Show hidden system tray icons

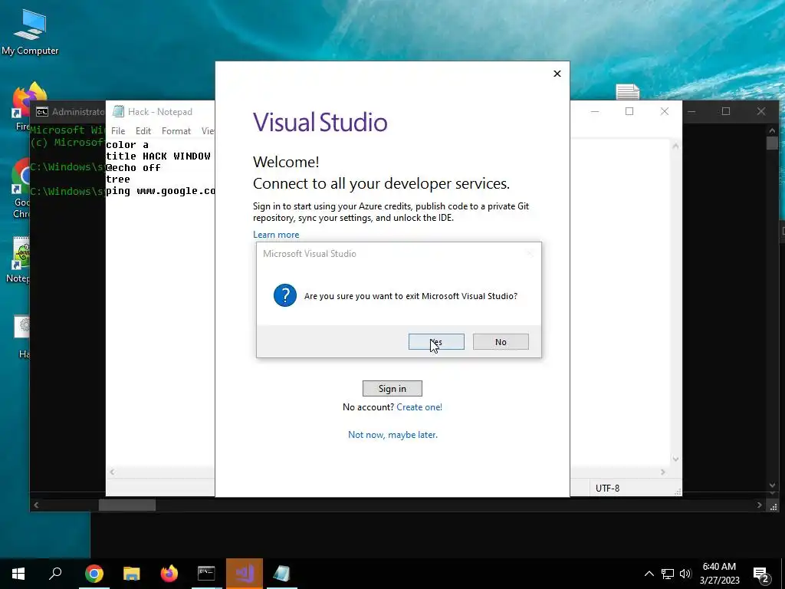click(649, 574)
